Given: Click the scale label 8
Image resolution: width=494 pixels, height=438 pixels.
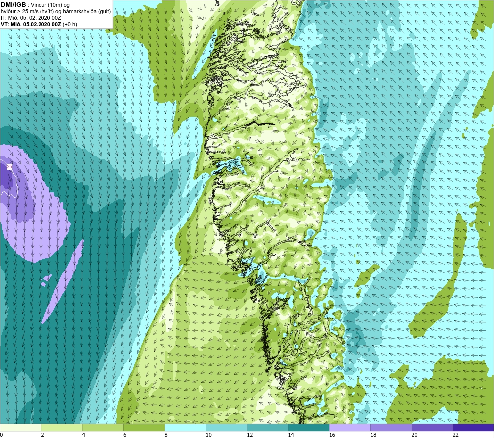Looking at the screenshot, I should click(x=166, y=435).
